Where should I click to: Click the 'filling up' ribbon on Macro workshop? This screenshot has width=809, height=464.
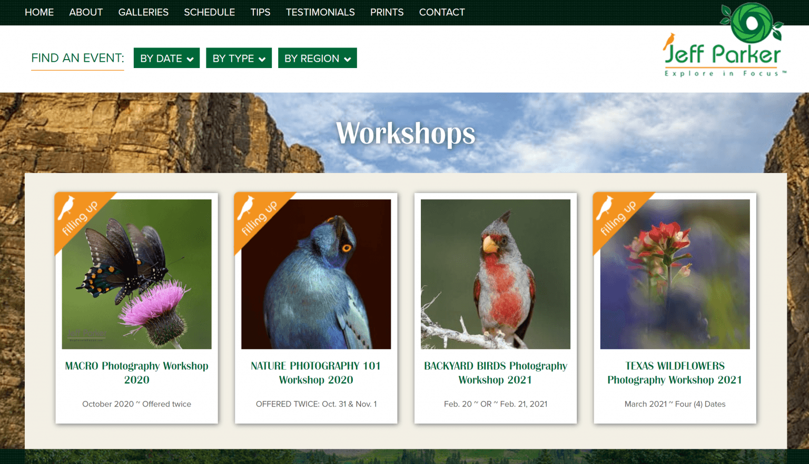tap(77, 215)
